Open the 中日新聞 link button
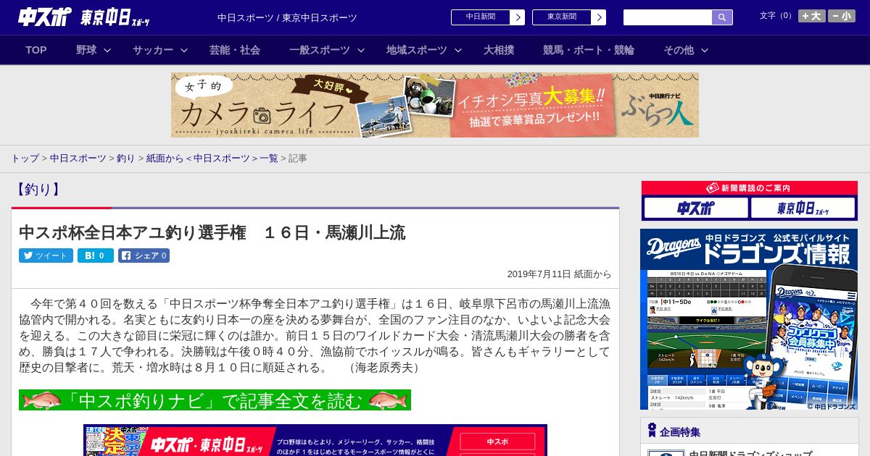This screenshot has width=870, height=456. [481, 17]
